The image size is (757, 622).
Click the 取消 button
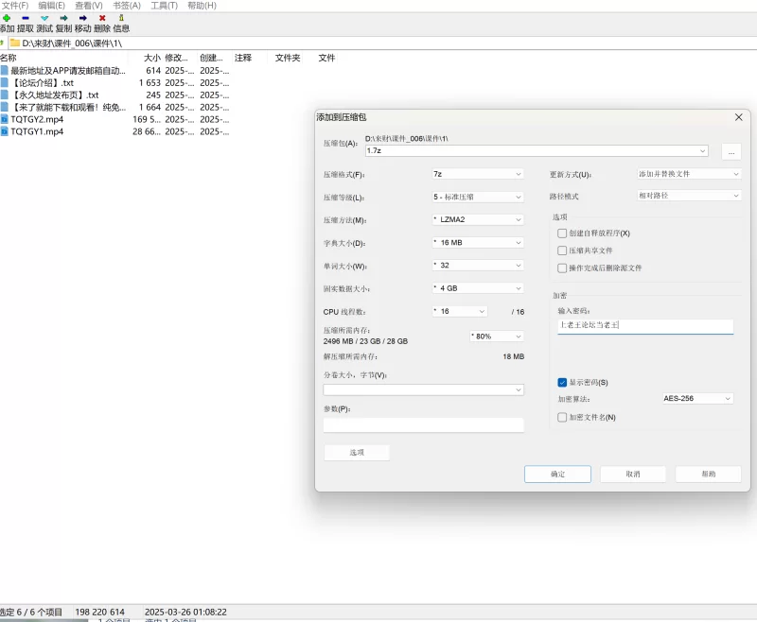633,474
